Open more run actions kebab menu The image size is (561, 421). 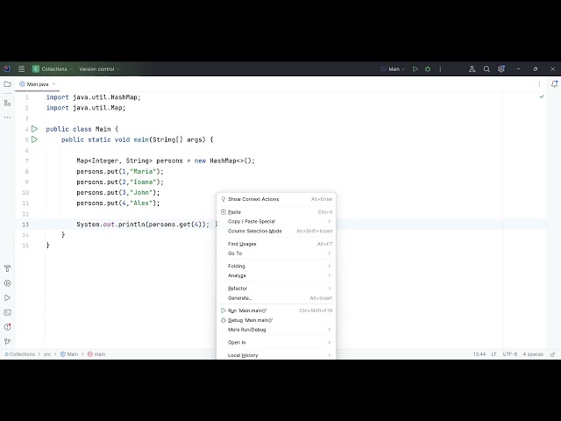click(440, 69)
